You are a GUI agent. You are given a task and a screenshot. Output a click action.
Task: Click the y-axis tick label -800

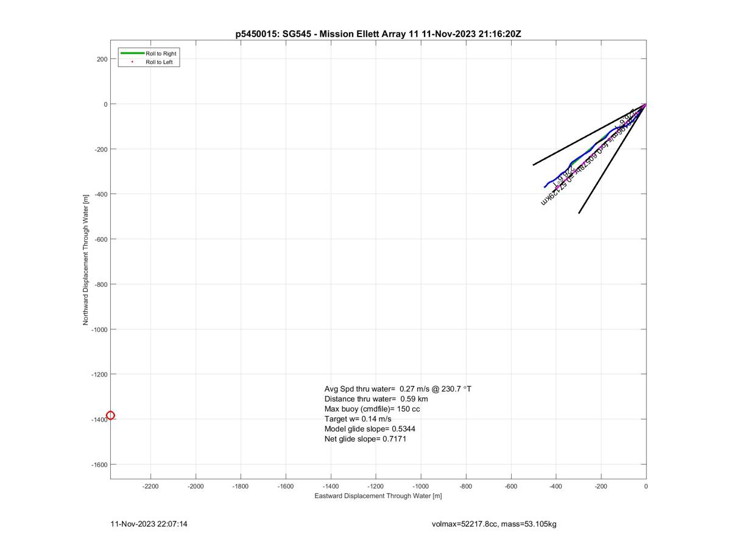(101, 284)
